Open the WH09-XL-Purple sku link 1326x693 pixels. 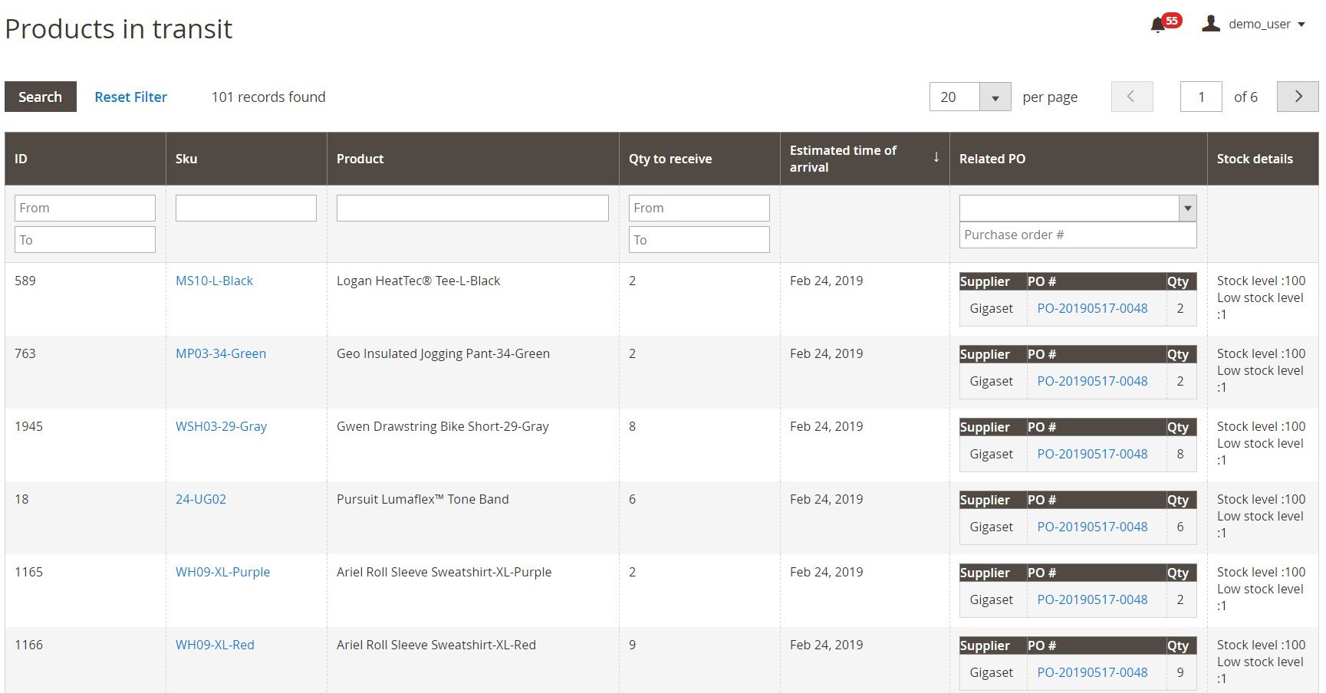pyautogui.click(x=222, y=572)
